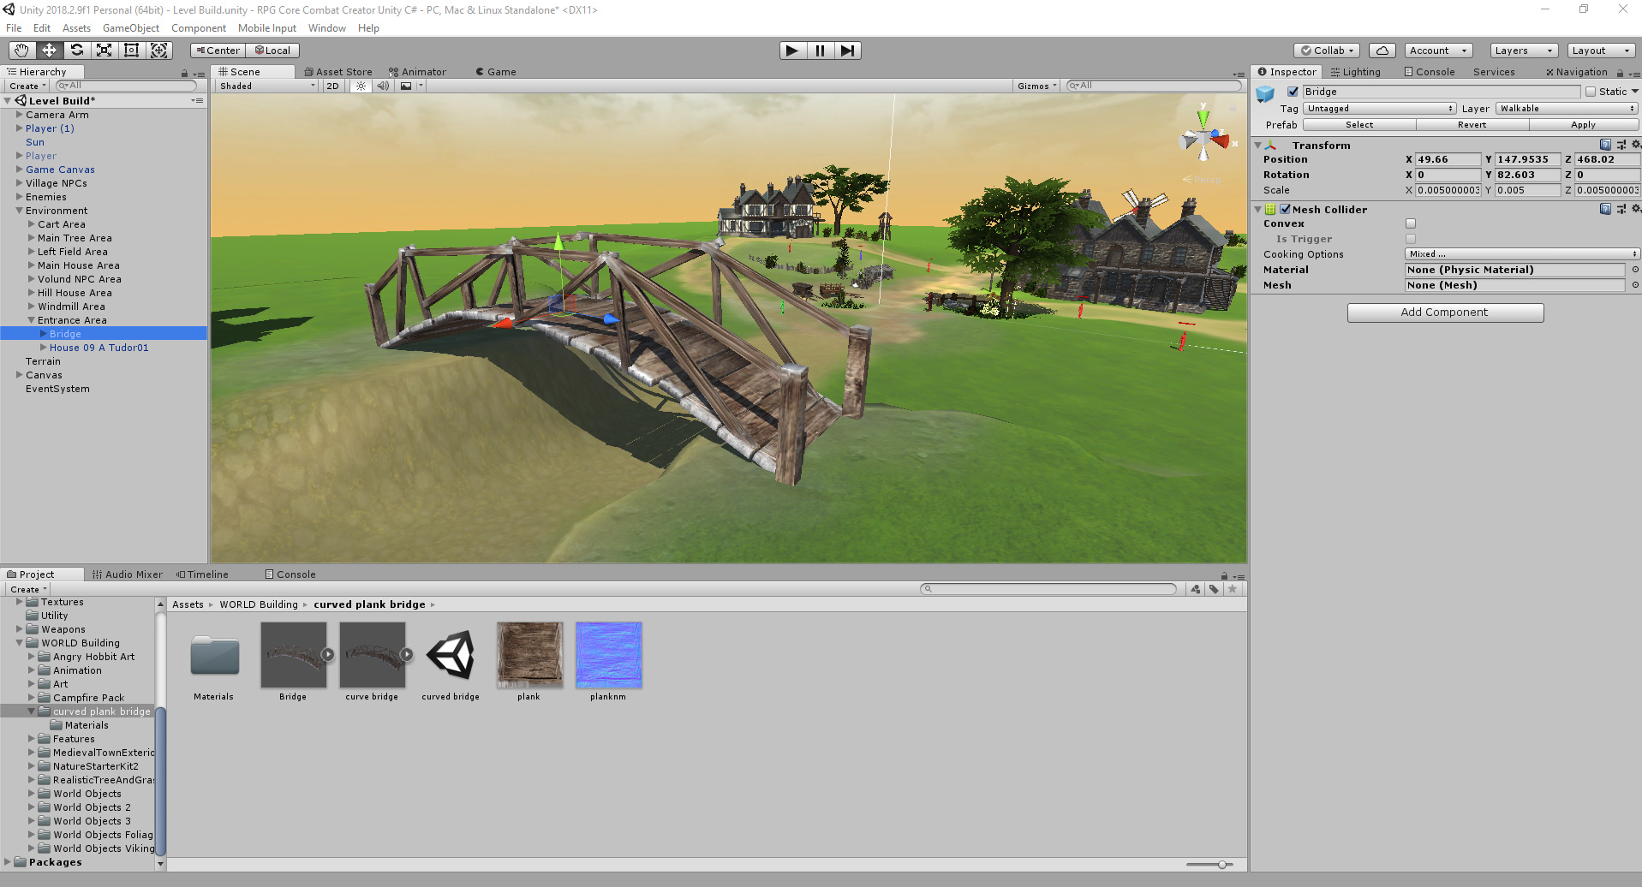Pick a Mesh via object selector
This screenshot has height=887, width=1642.
[1634, 285]
